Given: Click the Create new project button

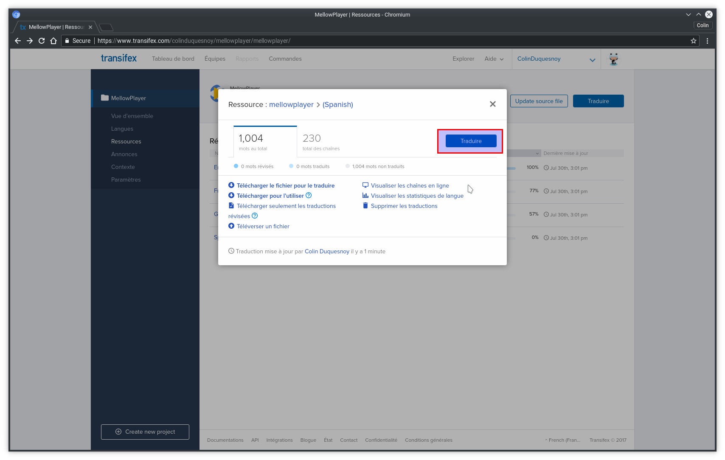Looking at the screenshot, I should pyautogui.click(x=145, y=432).
